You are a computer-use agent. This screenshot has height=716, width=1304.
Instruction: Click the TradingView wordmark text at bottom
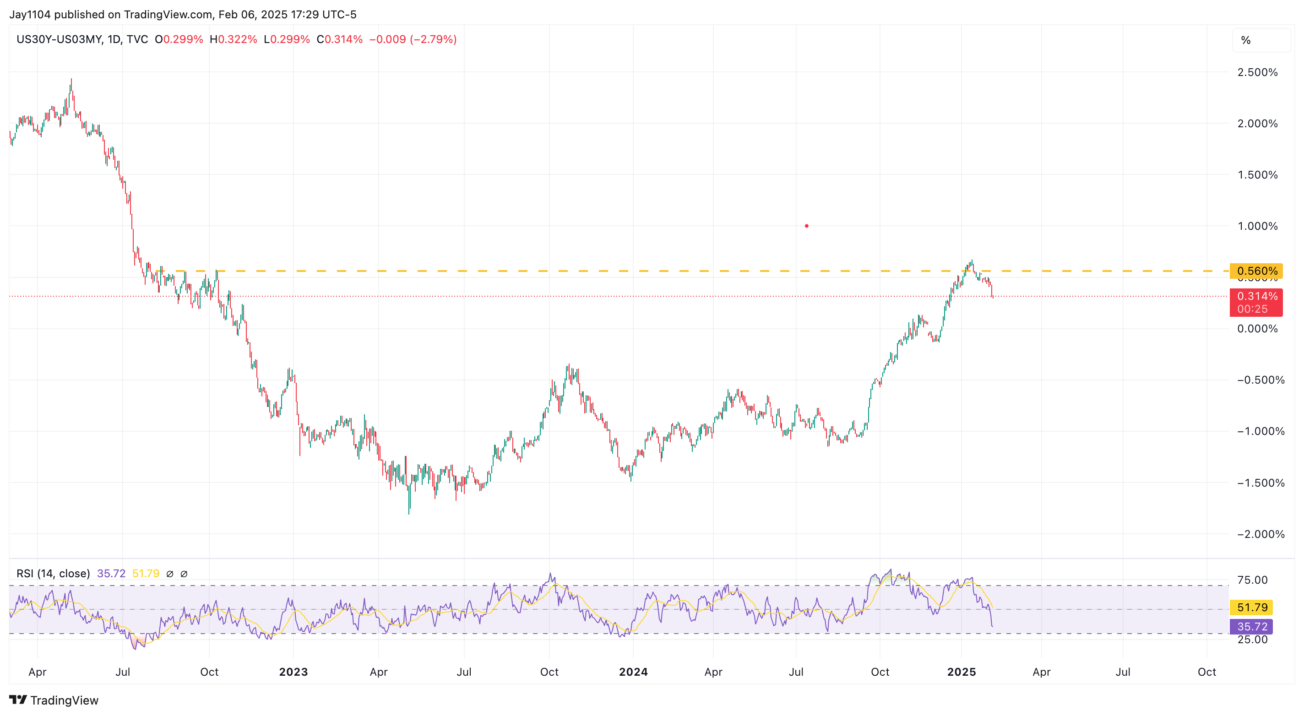click(64, 700)
